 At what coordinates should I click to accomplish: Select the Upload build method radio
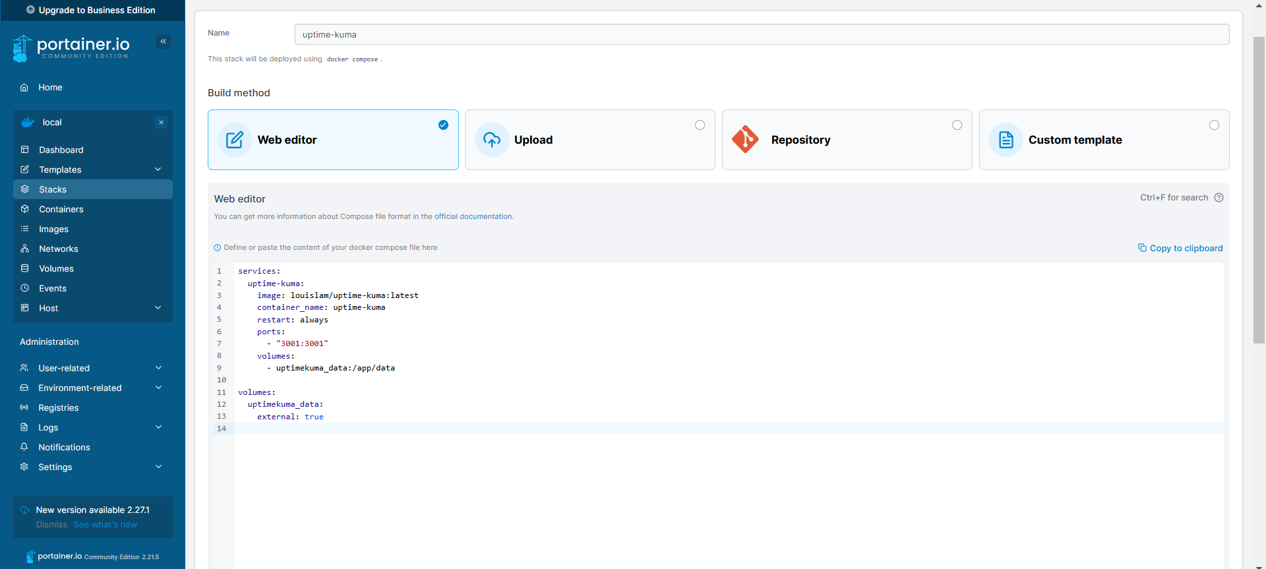(700, 125)
